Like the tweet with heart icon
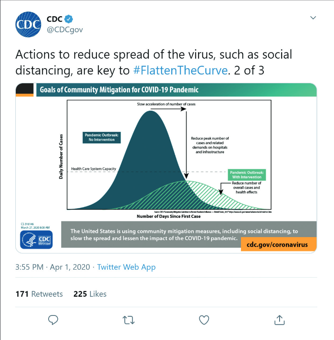The image size is (334, 340). coord(204,320)
